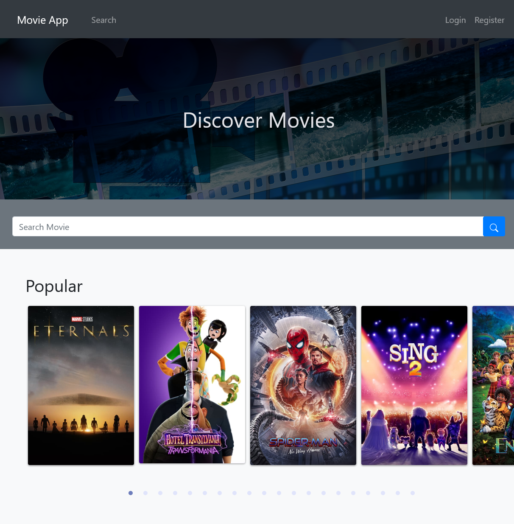Open the Movie App home link
The image size is (514, 524).
pyautogui.click(x=42, y=20)
